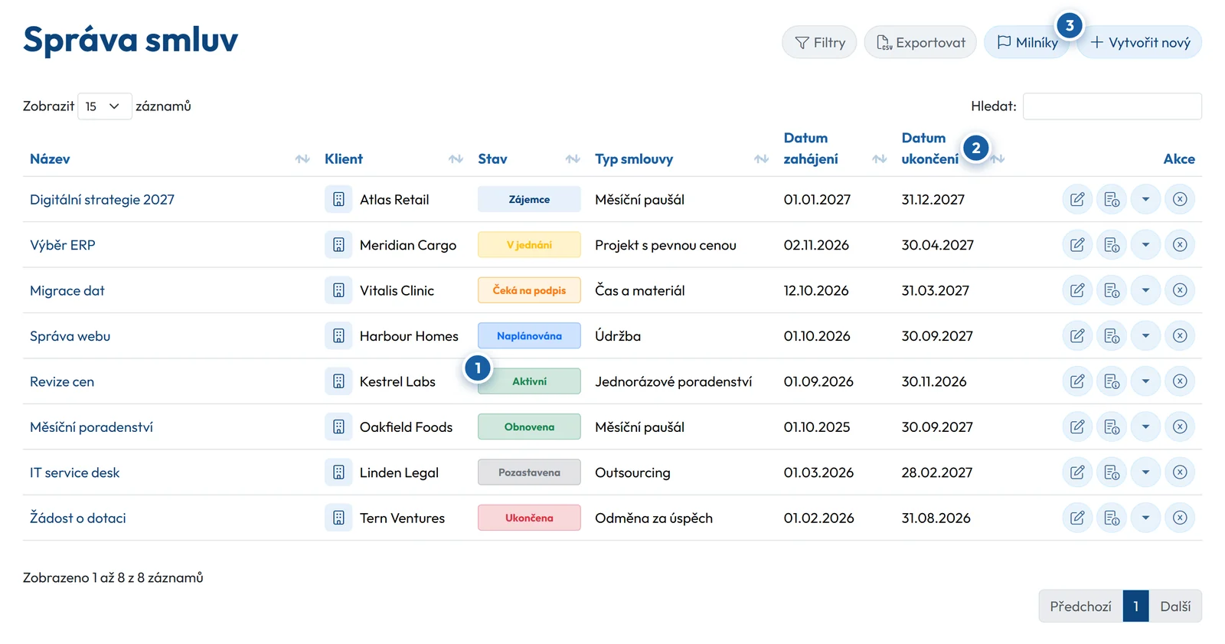
Task: Expand more actions for Digitální strategie 2027
Action: (1145, 199)
